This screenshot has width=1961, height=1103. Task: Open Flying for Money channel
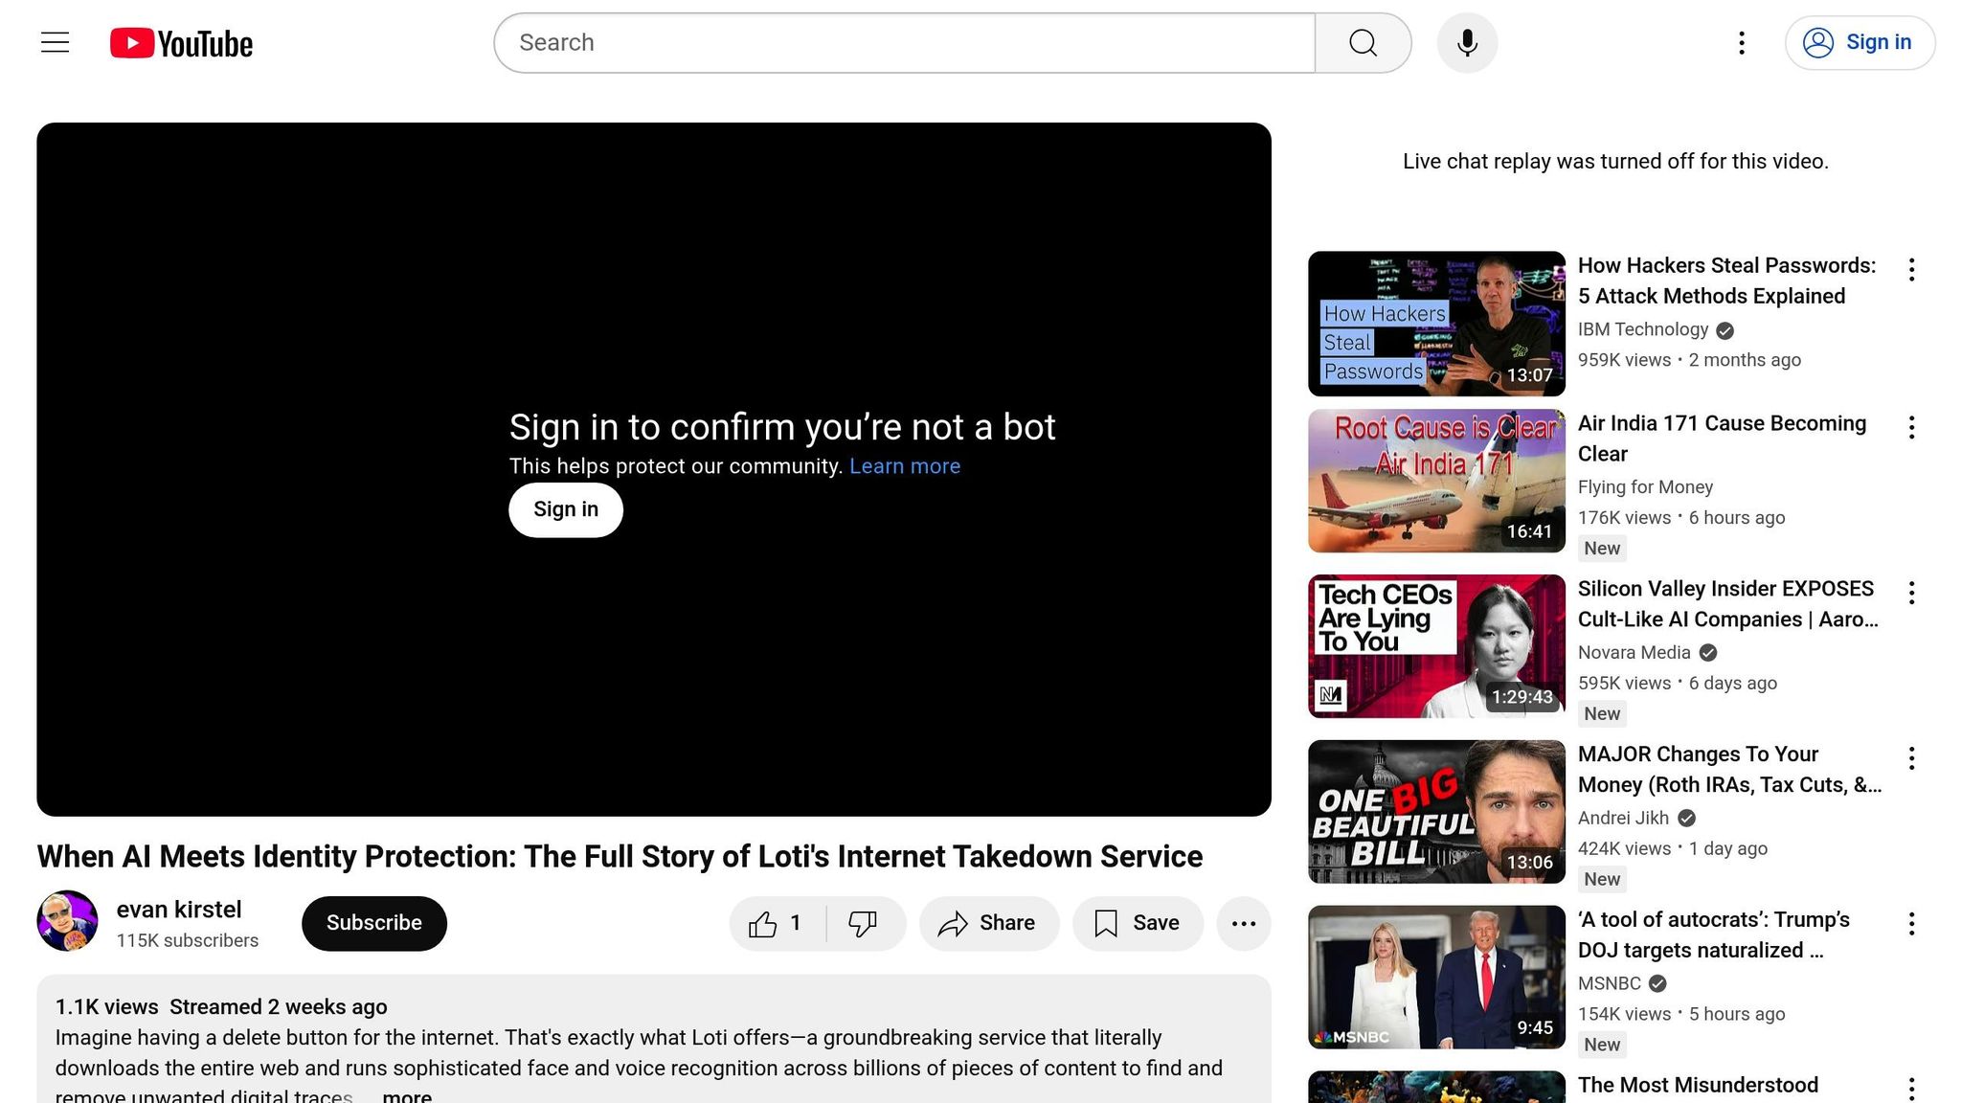pyautogui.click(x=1645, y=487)
